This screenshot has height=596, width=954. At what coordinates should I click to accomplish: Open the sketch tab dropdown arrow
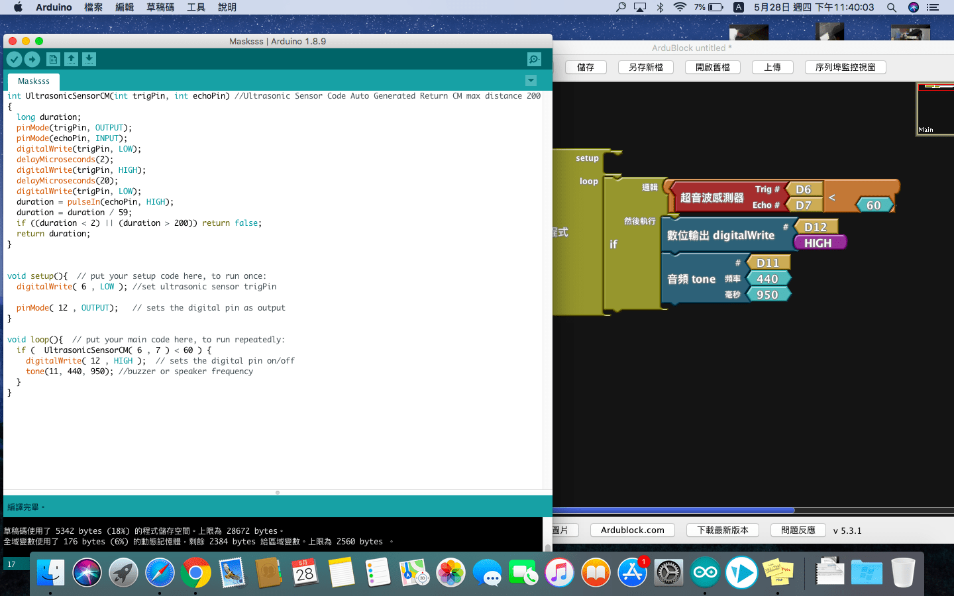coord(530,80)
